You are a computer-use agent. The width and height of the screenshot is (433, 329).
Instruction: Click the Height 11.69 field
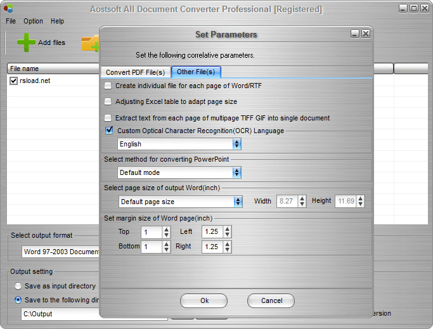coord(346,201)
